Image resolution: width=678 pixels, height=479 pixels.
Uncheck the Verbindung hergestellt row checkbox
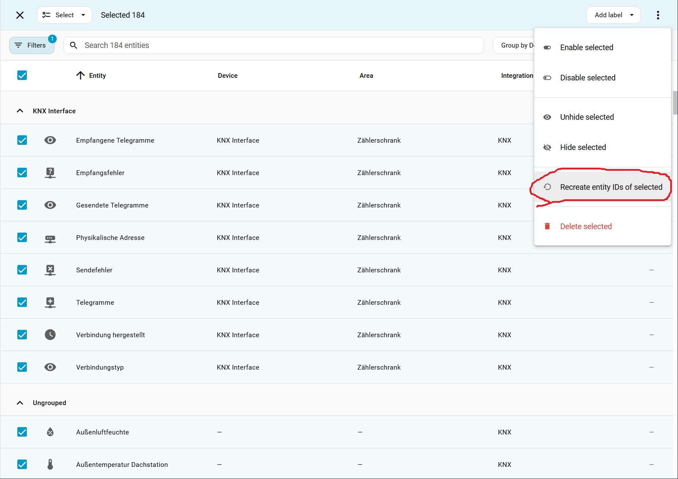tap(22, 335)
